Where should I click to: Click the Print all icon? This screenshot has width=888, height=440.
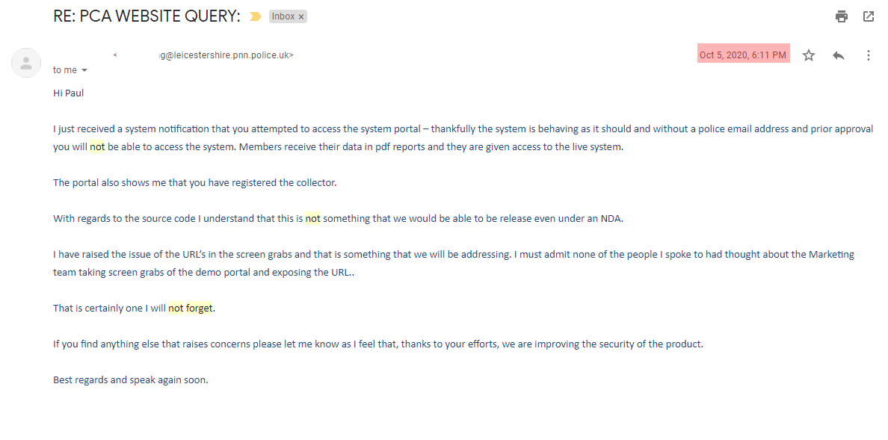point(842,16)
